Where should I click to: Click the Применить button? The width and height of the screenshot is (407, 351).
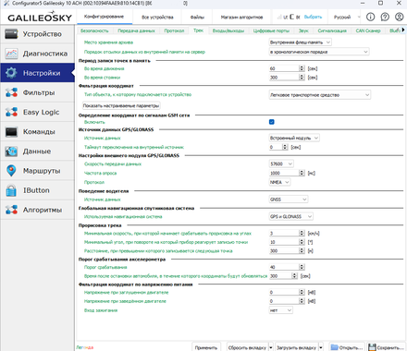(x=206, y=347)
